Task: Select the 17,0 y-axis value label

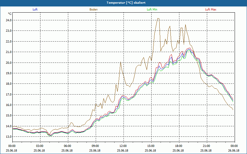Action: 8,94
